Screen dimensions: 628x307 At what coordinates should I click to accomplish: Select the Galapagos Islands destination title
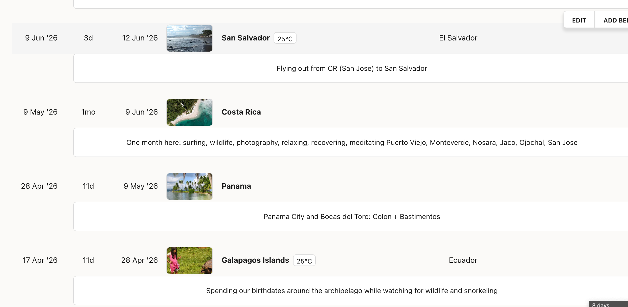pyautogui.click(x=255, y=260)
